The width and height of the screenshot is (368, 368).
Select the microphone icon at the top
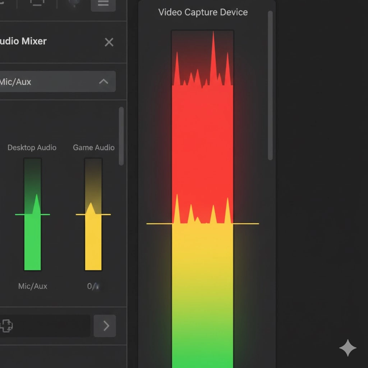pos(74,3)
